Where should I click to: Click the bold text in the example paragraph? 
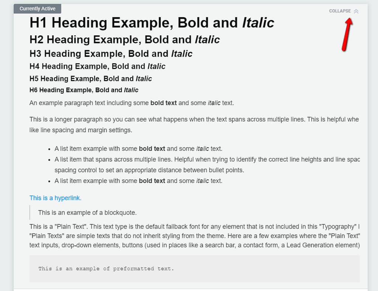click(x=164, y=103)
